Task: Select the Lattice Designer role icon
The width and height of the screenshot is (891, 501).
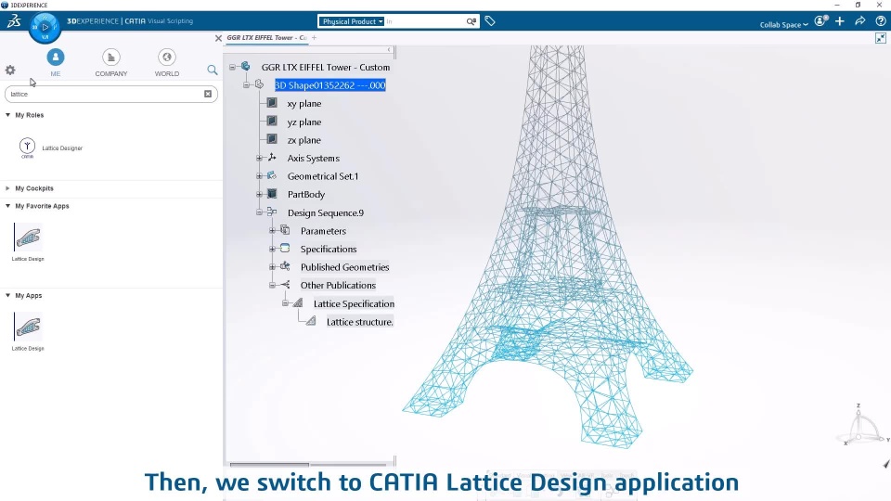Action: 27,148
